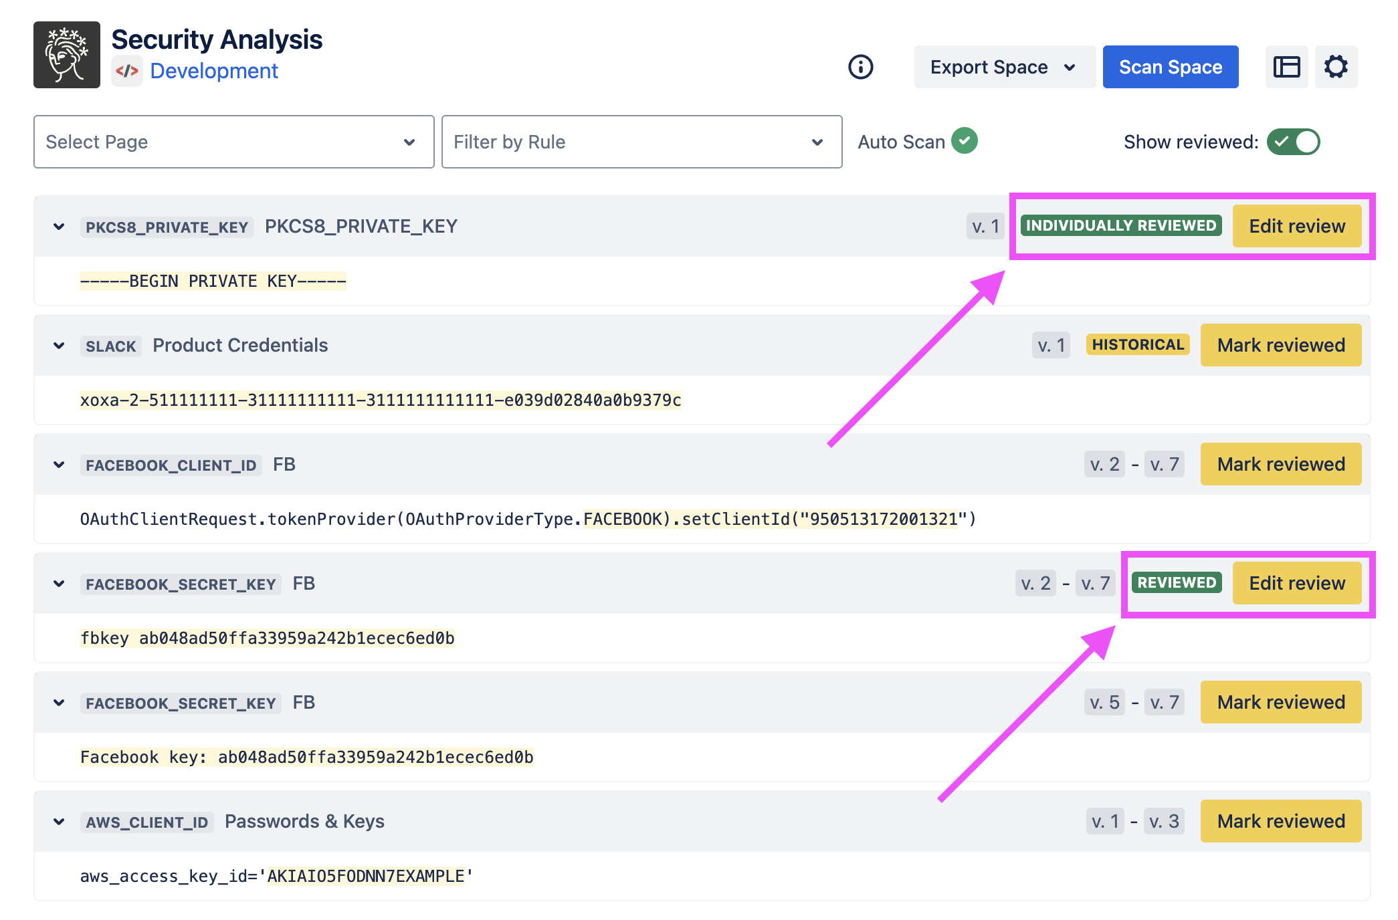This screenshot has height=920, width=1398.
Task: Toggle the Show reviewed switch
Action: point(1293,142)
